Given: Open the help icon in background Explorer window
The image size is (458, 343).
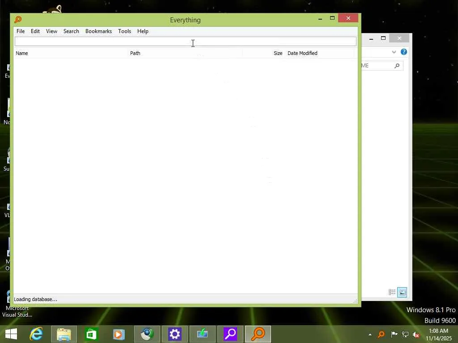Looking at the screenshot, I should click(404, 52).
